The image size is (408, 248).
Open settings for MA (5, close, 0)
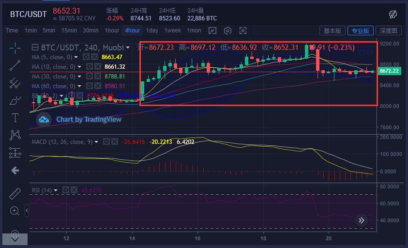click(x=86, y=57)
